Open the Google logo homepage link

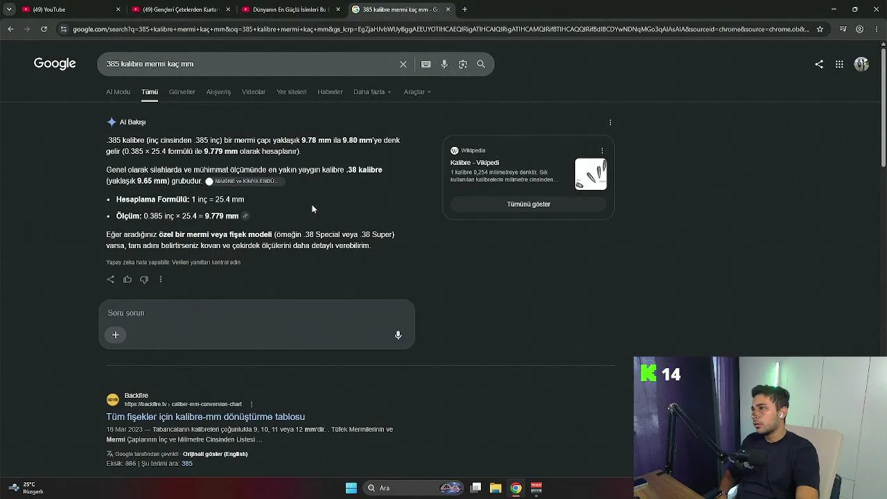[55, 64]
